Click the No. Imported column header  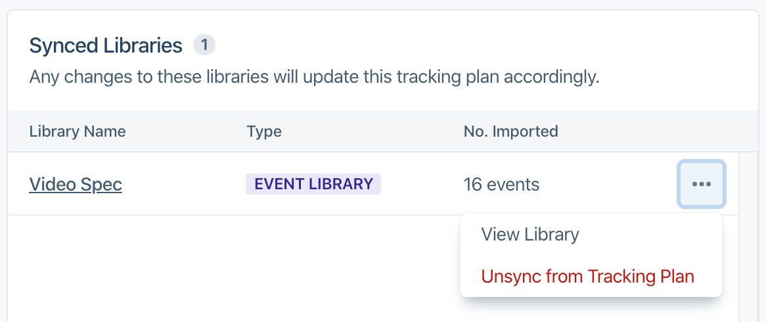510,131
